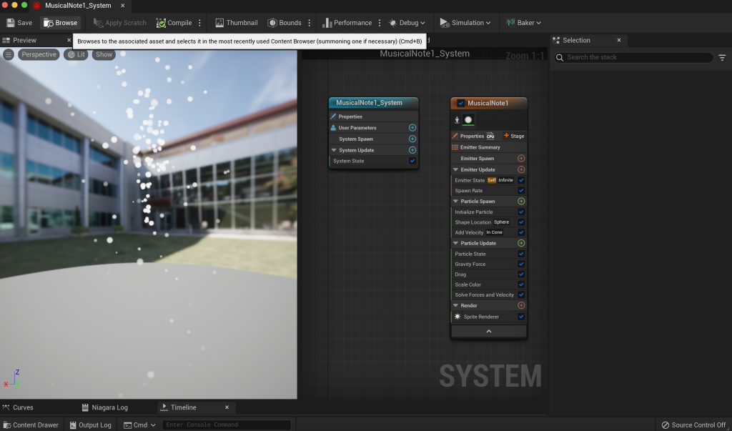Screen dimensions: 732x431
Task: Open the Debug dropdown menu
Action: [407, 23]
